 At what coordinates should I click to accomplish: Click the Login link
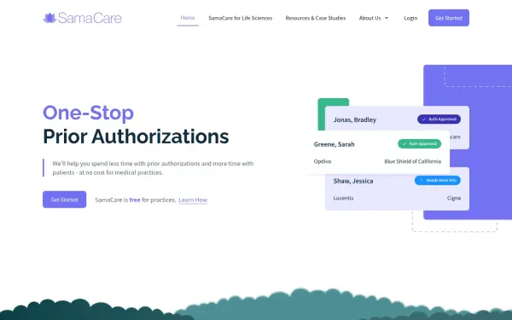[410, 18]
